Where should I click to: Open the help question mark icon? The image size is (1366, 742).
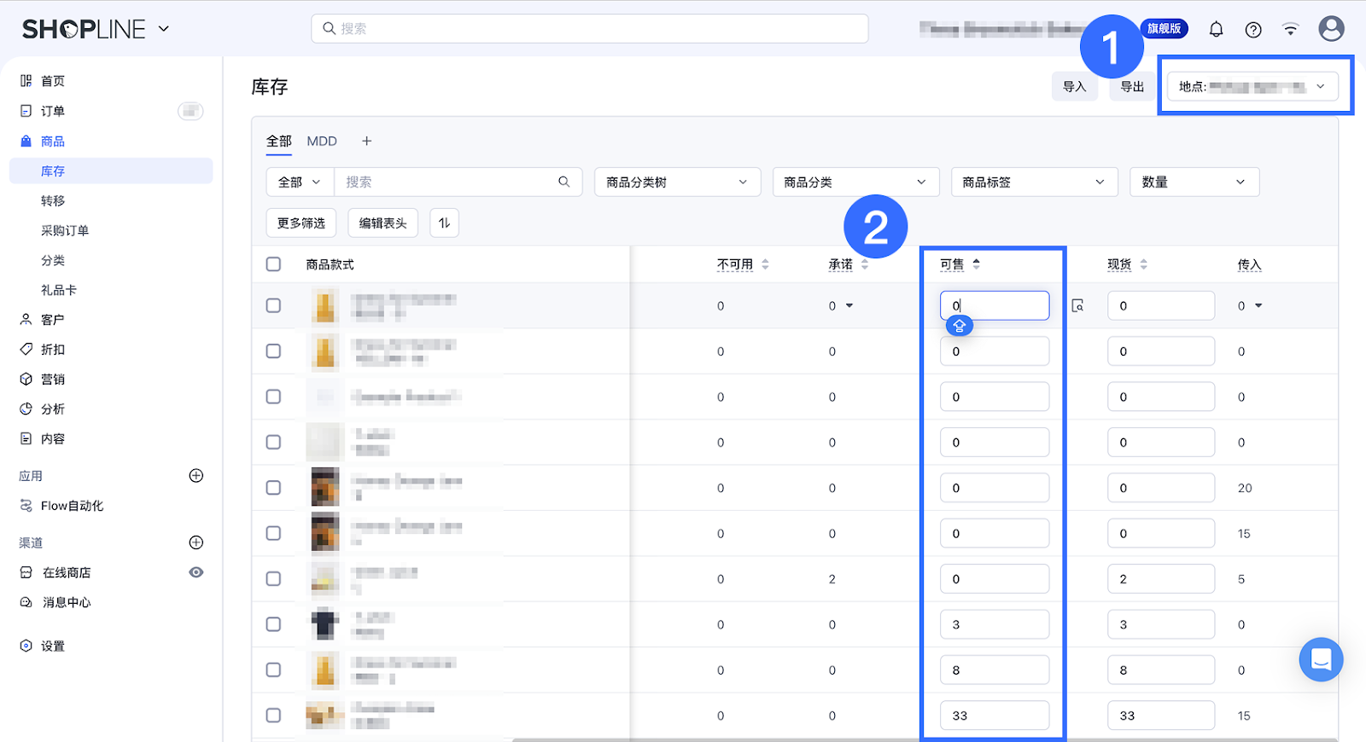(x=1253, y=30)
